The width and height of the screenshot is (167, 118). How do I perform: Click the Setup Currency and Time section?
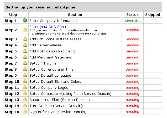point(51,70)
